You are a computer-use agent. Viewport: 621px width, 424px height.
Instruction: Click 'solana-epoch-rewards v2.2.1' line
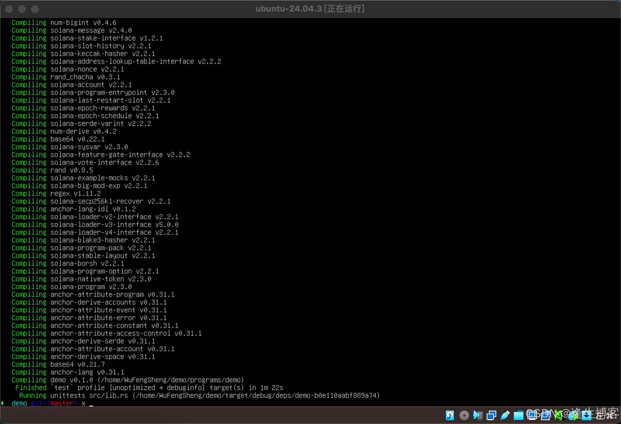pyautogui.click(x=103, y=108)
